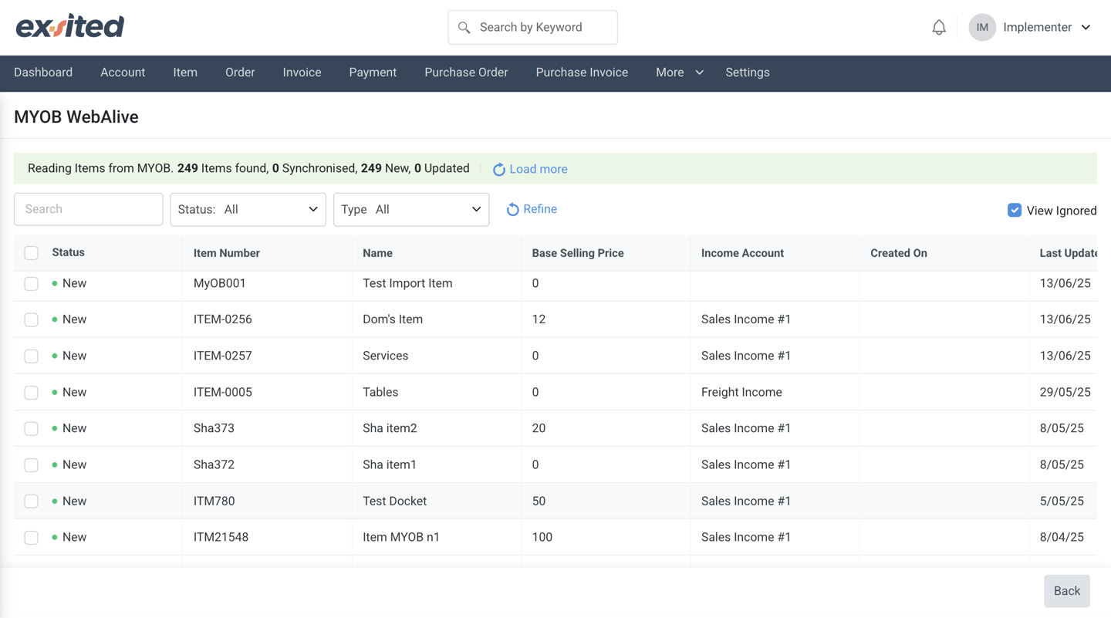Click the IM user avatar
Screen dimensions: 1111x618
pyautogui.click(x=982, y=27)
